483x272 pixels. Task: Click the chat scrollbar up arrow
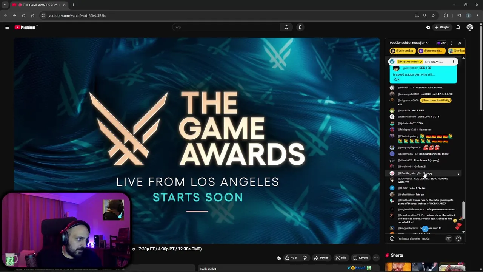[463, 58]
